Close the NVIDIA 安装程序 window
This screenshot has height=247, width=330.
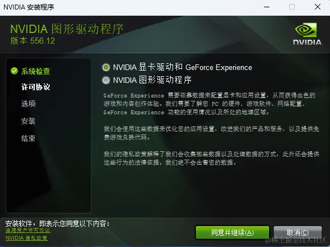(x=318, y=7)
